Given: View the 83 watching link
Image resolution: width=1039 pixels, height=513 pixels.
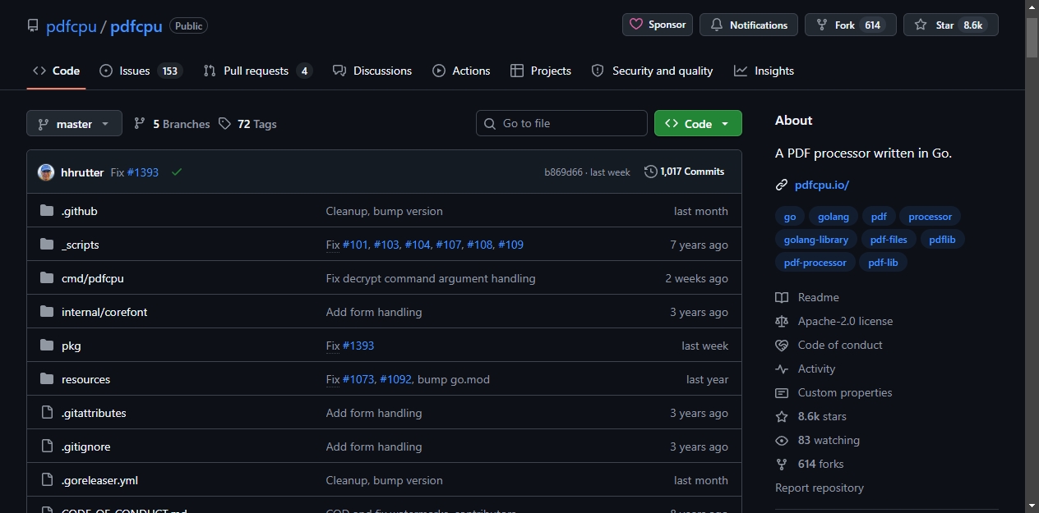Looking at the screenshot, I should [x=817, y=440].
